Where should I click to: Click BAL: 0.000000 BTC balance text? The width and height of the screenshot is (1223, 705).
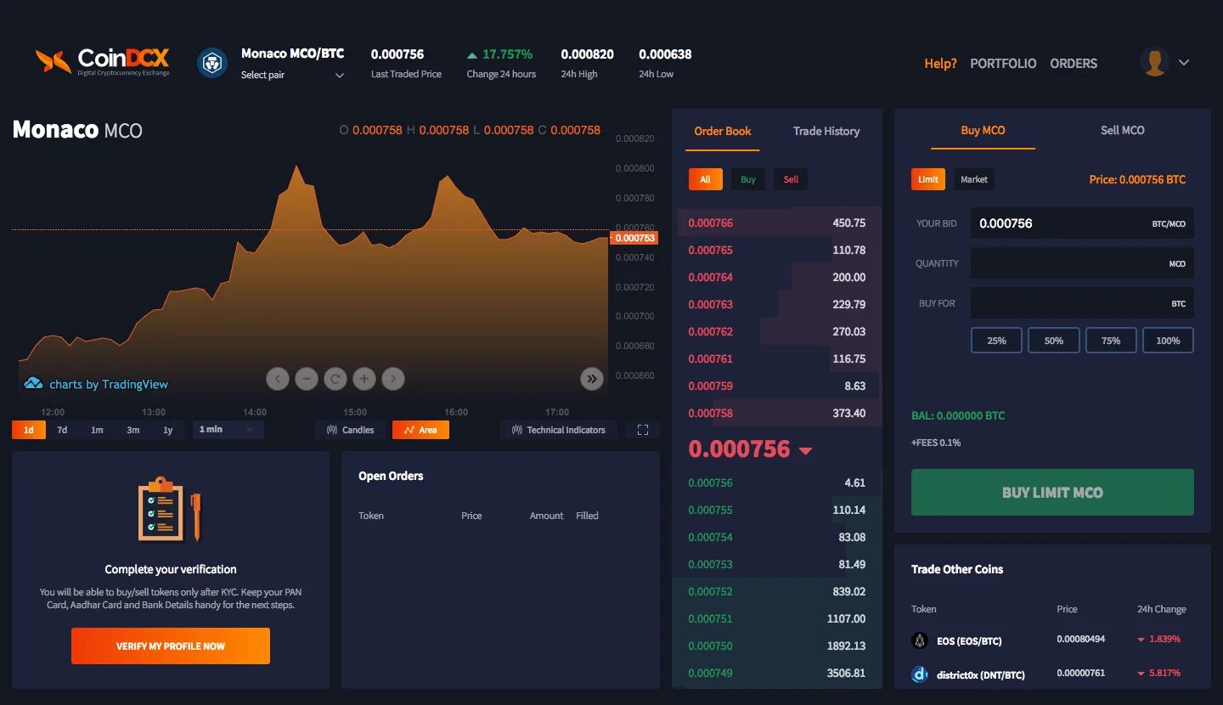(x=958, y=415)
